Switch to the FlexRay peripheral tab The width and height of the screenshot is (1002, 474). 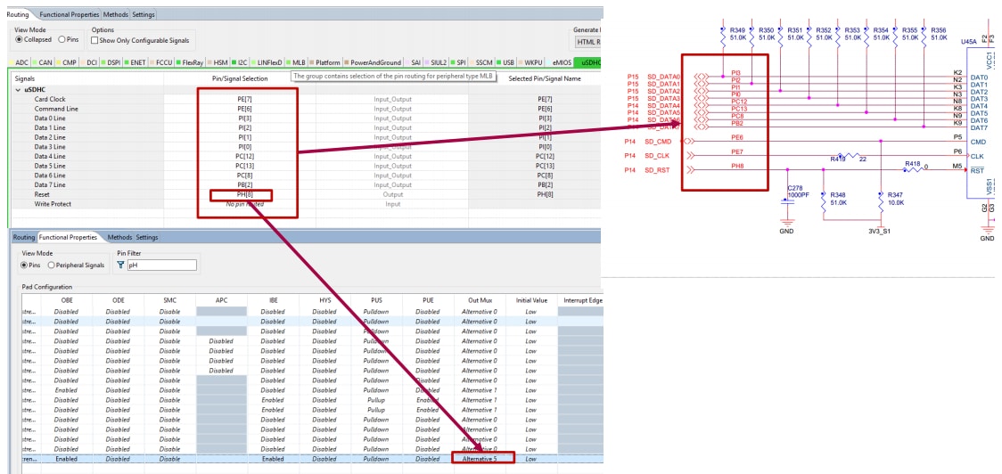pyautogui.click(x=191, y=63)
